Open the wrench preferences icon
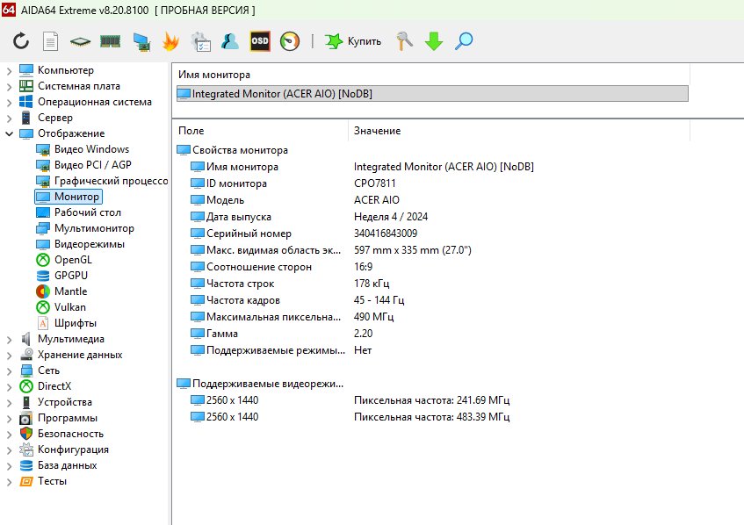744x525 pixels. coord(404,41)
